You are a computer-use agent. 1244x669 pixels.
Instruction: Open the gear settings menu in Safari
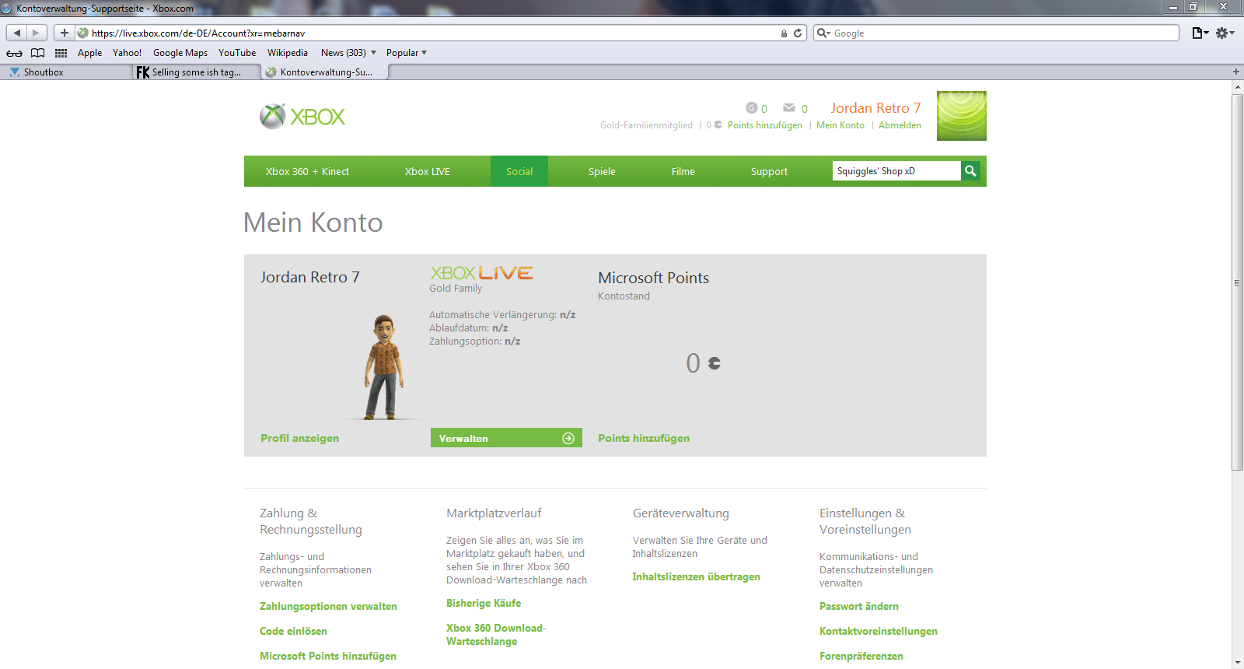(1225, 33)
